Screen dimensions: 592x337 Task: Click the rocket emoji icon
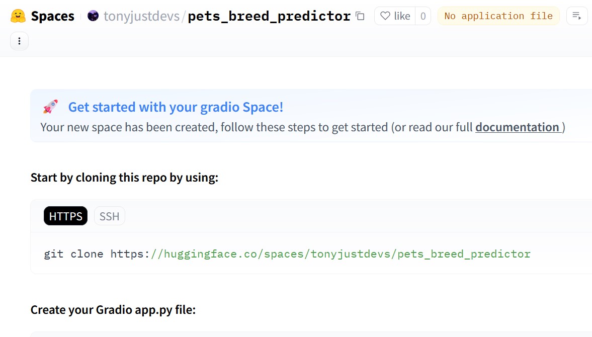(x=51, y=107)
